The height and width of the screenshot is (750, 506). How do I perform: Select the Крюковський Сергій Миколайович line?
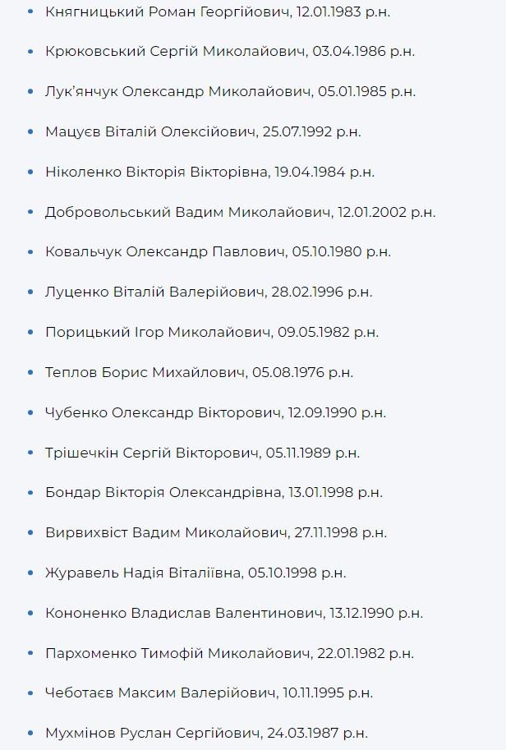click(x=230, y=52)
